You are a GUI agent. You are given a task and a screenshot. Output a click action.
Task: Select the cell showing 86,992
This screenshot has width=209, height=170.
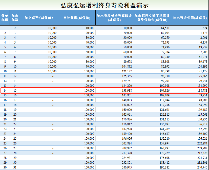[152, 66]
